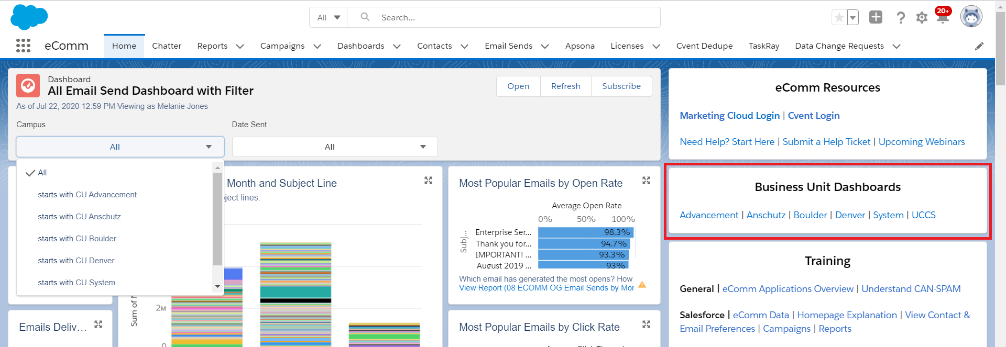This screenshot has height=347, width=1006.
Task: Click the favorites star icon
Action: coord(839,18)
